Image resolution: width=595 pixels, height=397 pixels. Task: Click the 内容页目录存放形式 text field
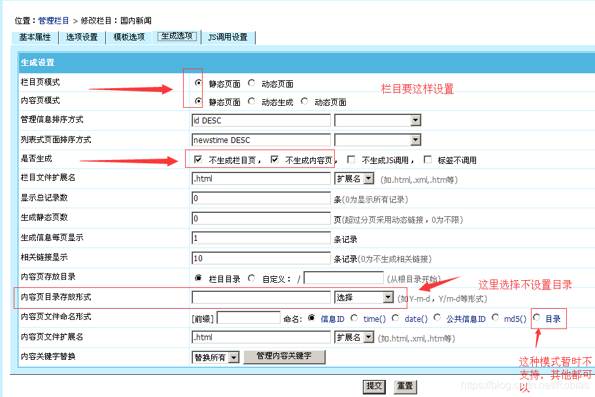tap(261, 297)
